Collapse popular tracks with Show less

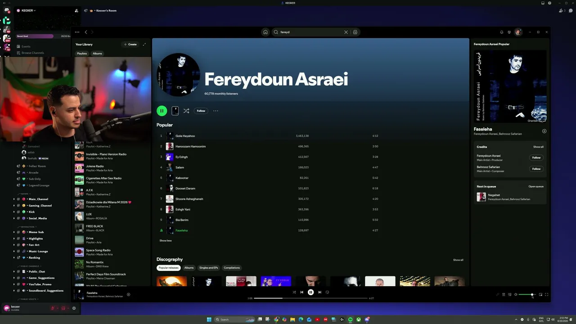point(166,241)
